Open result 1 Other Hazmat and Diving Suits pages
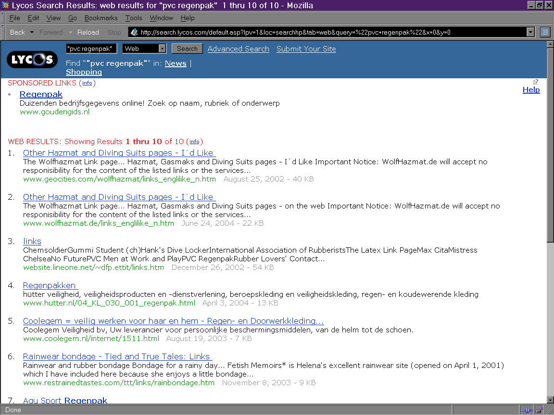 click(x=119, y=153)
